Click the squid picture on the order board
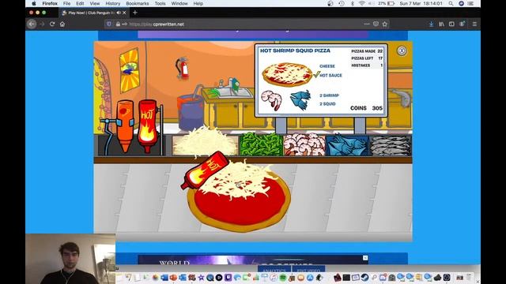Viewport: 506px width, 284px height. [300, 100]
